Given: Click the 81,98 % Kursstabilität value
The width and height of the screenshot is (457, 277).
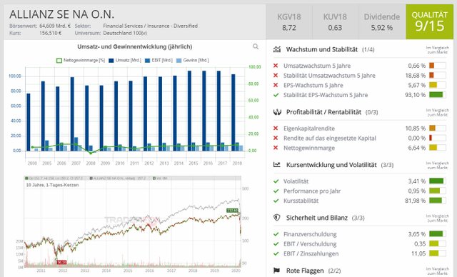Looking at the screenshot, I should click(x=416, y=201).
